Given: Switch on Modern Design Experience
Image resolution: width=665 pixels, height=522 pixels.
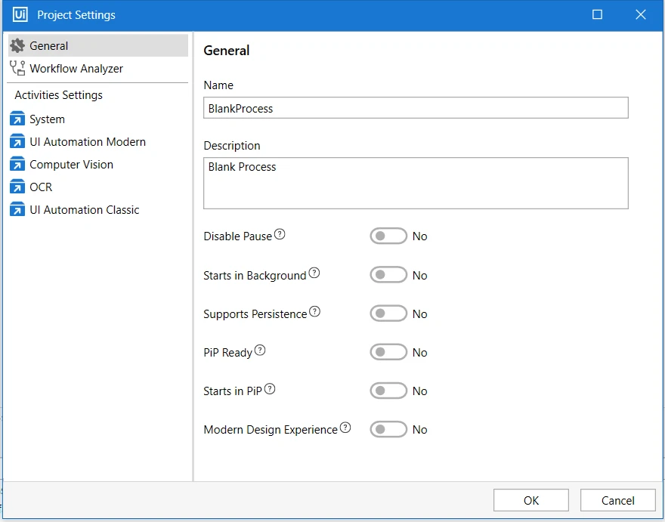Looking at the screenshot, I should pyautogui.click(x=388, y=430).
